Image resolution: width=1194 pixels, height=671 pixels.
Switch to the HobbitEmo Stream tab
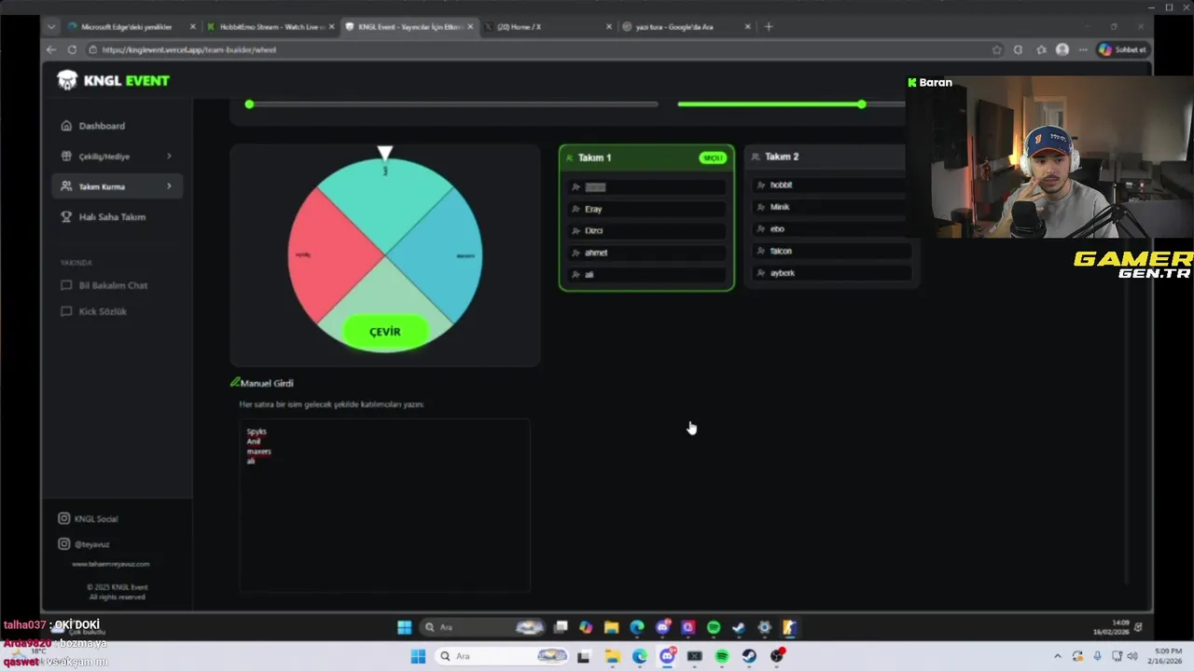(269, 27)
